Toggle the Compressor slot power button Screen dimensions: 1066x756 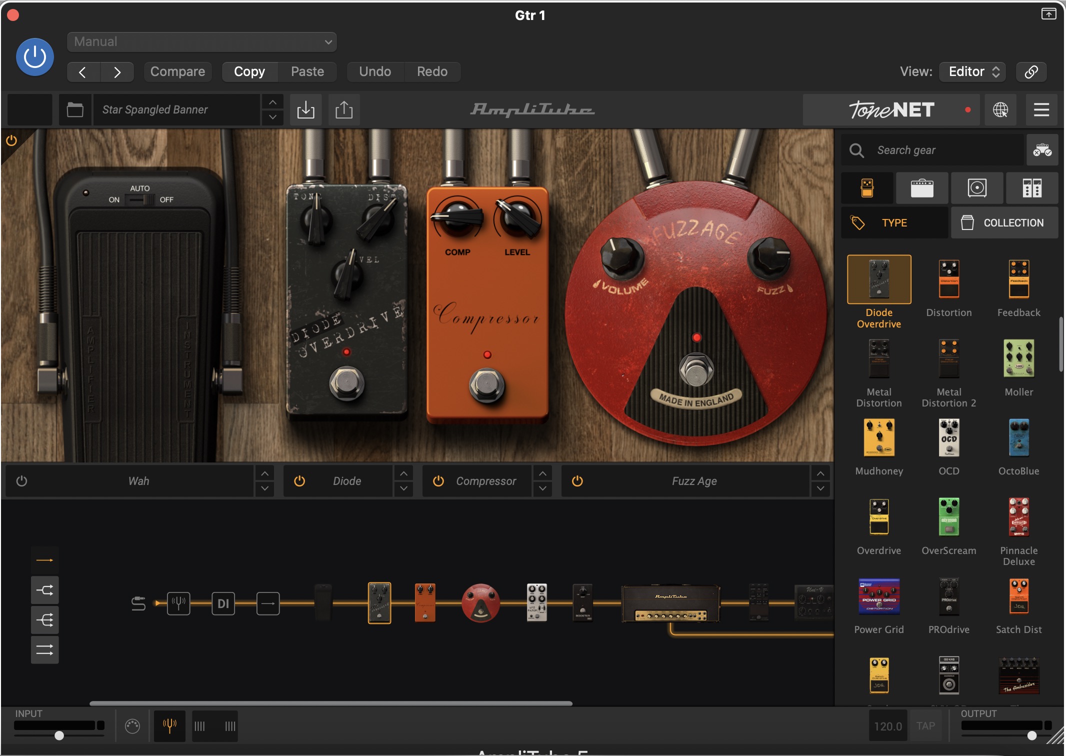(438, 481)
